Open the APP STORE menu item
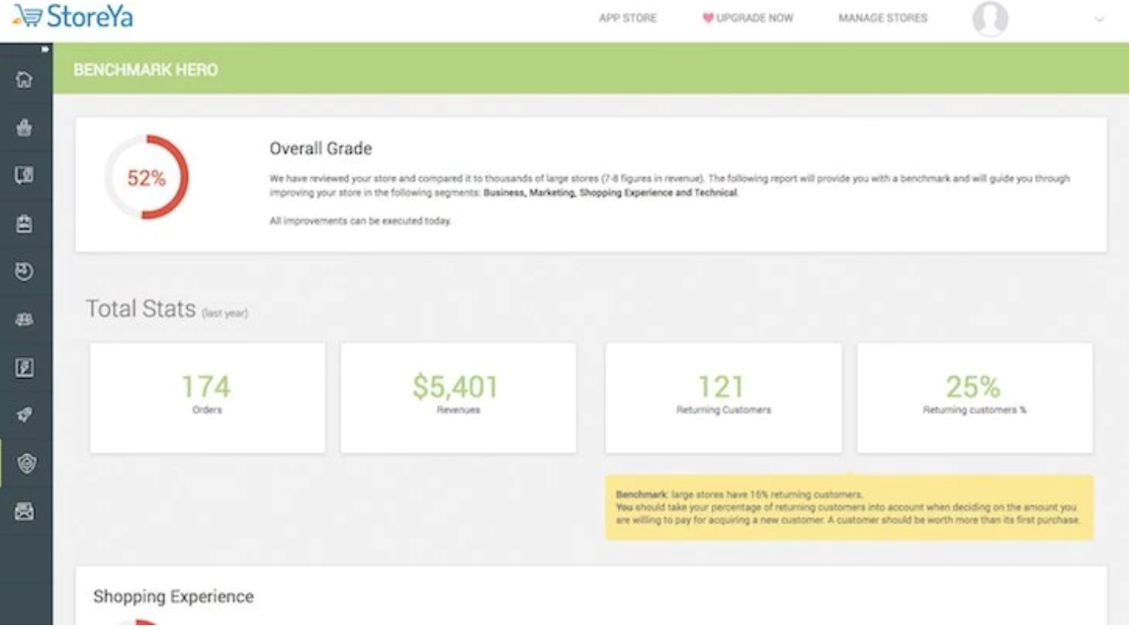 point(628,19)
